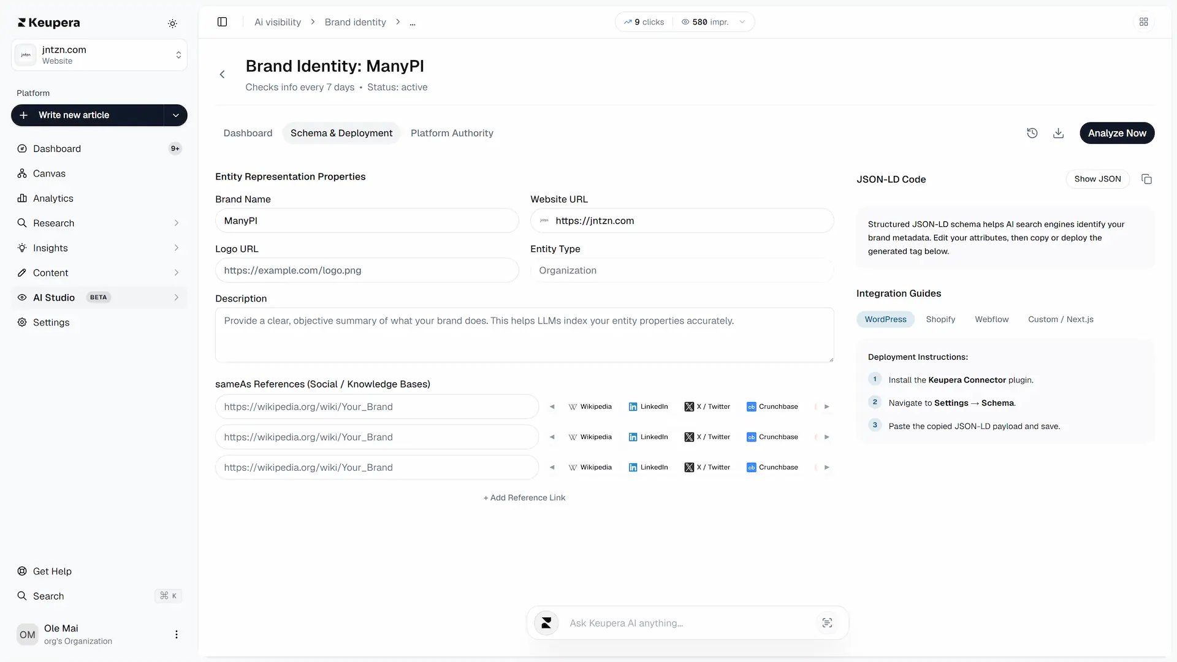Click the Keupera logo

pyautogui.click(x=49, y=23)
